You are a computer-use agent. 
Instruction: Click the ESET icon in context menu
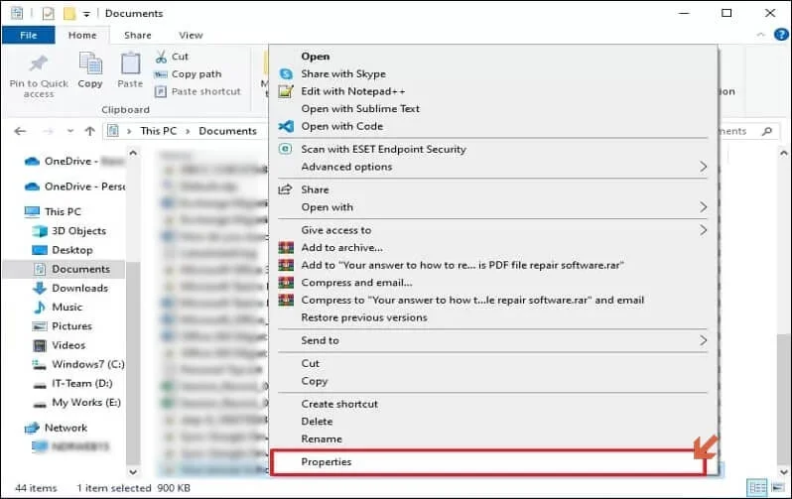(286, 149)
